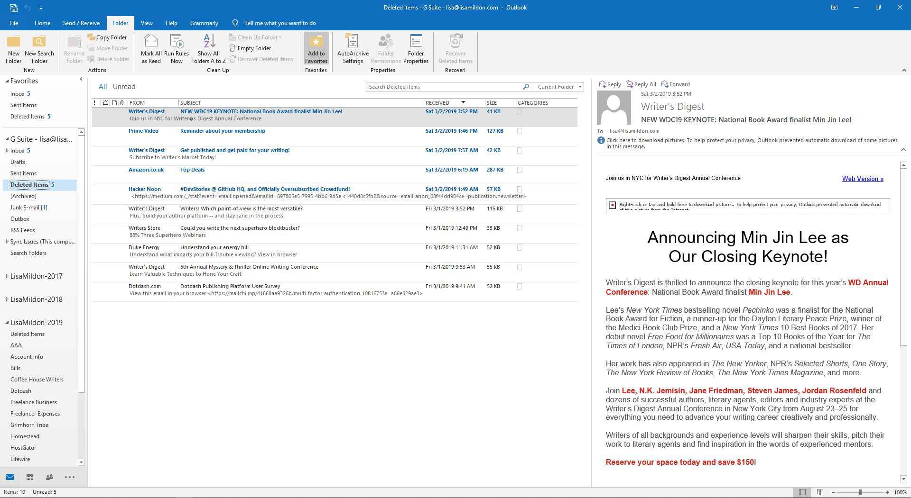911x498 pixels.
Task: Switch to Mail view in navigation bar
Action: [10, 477]
